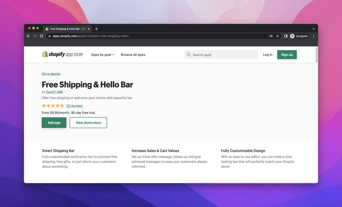Click View demo store button
This screenshot has height=207, width=342.
pos(88,123)
